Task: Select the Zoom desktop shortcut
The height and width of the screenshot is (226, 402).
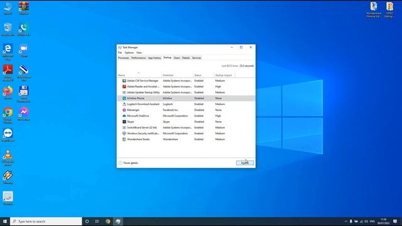Action: (24, 50)
